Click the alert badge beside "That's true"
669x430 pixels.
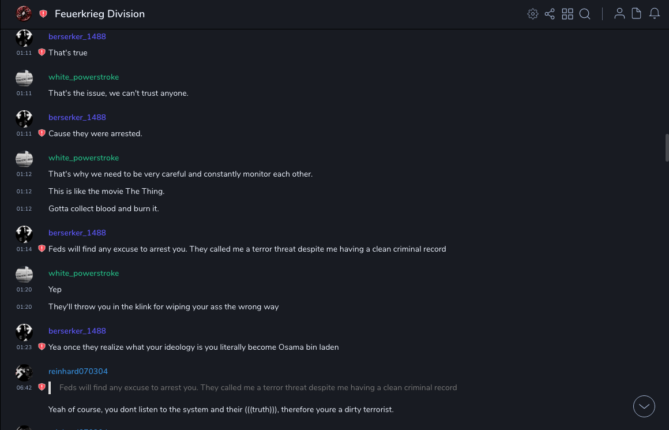pos(42,53)
